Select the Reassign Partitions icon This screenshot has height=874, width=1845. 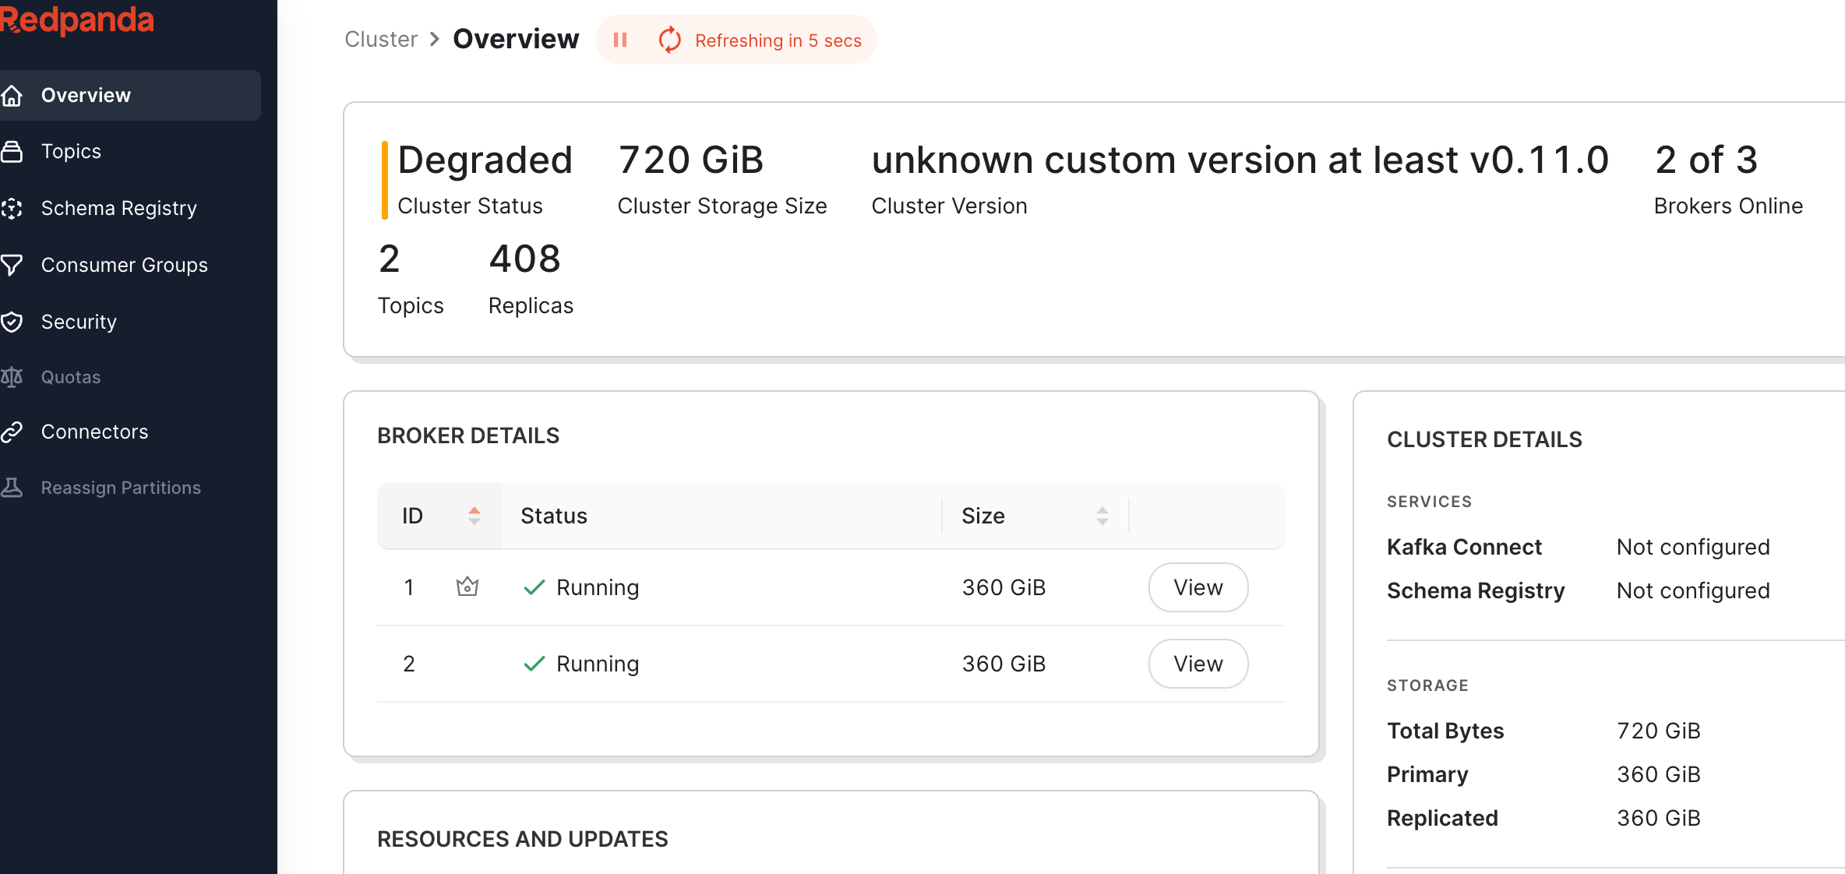point(12,488)
